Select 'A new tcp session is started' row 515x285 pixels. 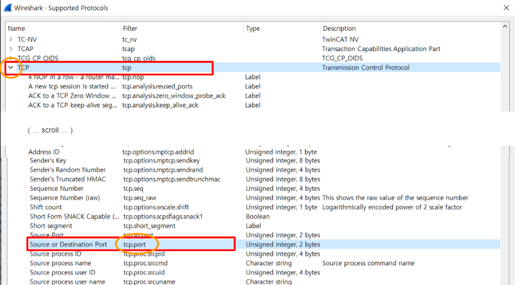[x=72, y=86]
